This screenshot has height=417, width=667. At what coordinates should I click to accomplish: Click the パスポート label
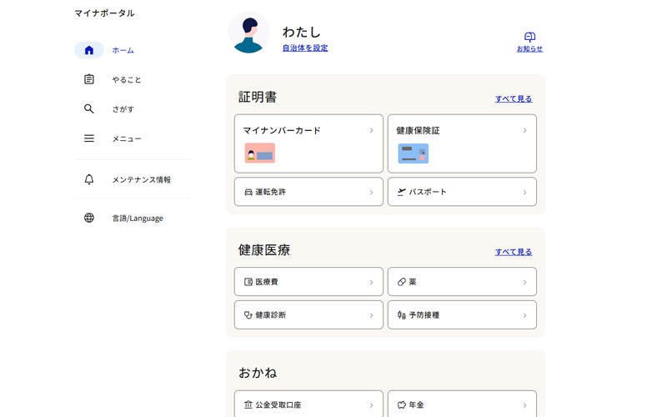[428, 192]
